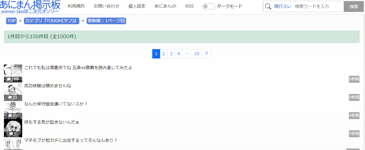365x150 pixels.
Task: Open thread 何もする気が起きないんだぁ
Action: [52, 122]
